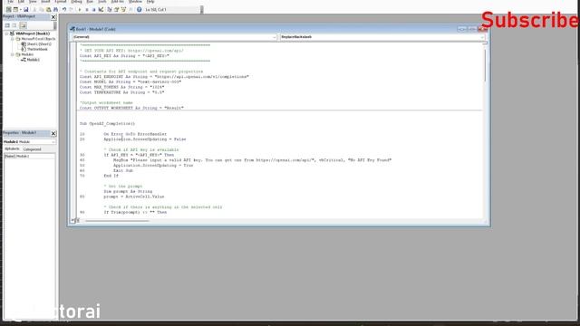Click the 'Const OUTPUT_WORKSHEET As String' line
580x326 pixels.
click(131, 108)
